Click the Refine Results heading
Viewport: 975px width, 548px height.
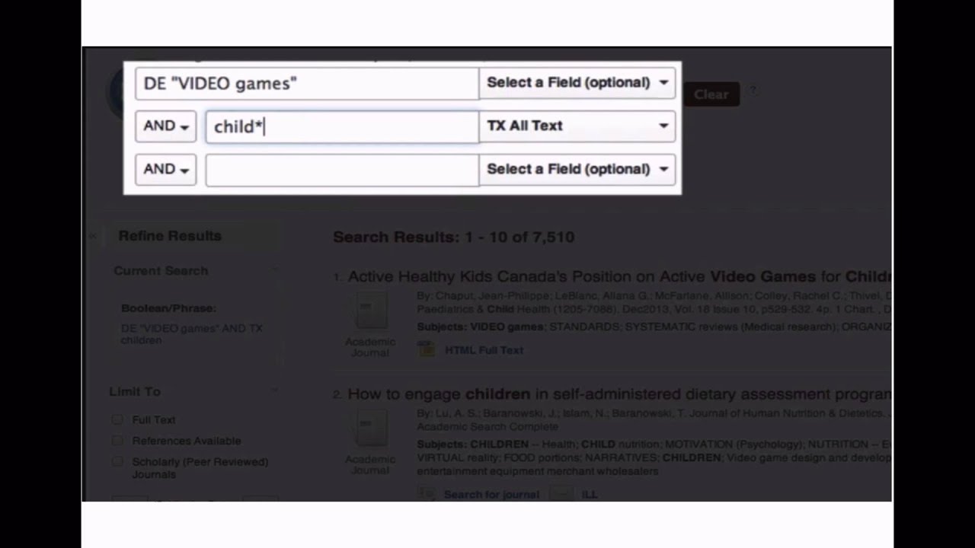(x=170, y=236)
